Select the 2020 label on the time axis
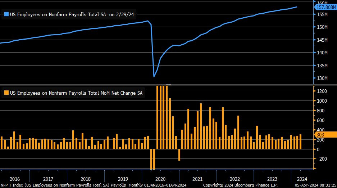The height and width of the screenshot is (188, 337). coord(160,179)
